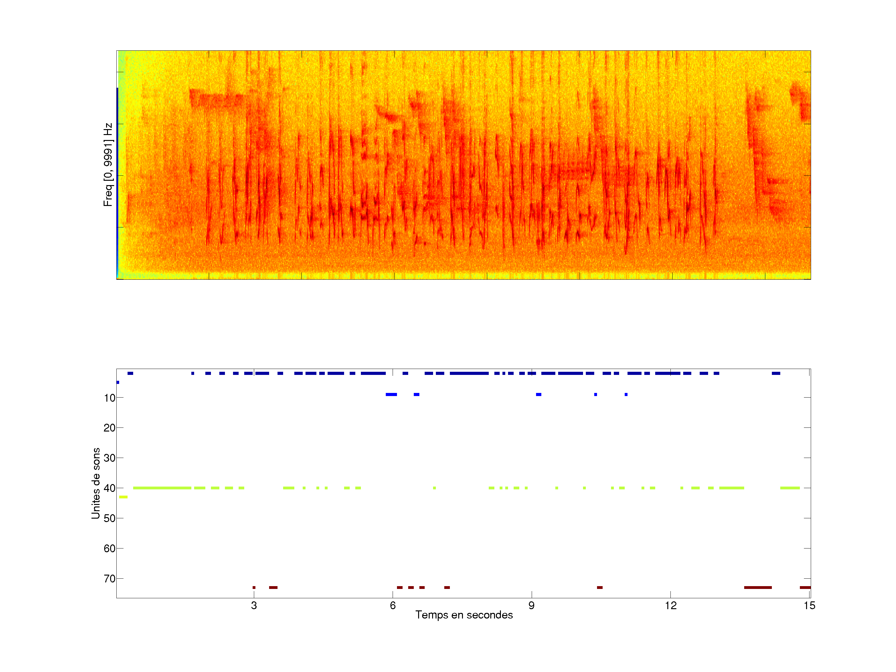Click the x-axis tick label 6
The width and height of the screenshot is (896, 672).
click(393, 605)
